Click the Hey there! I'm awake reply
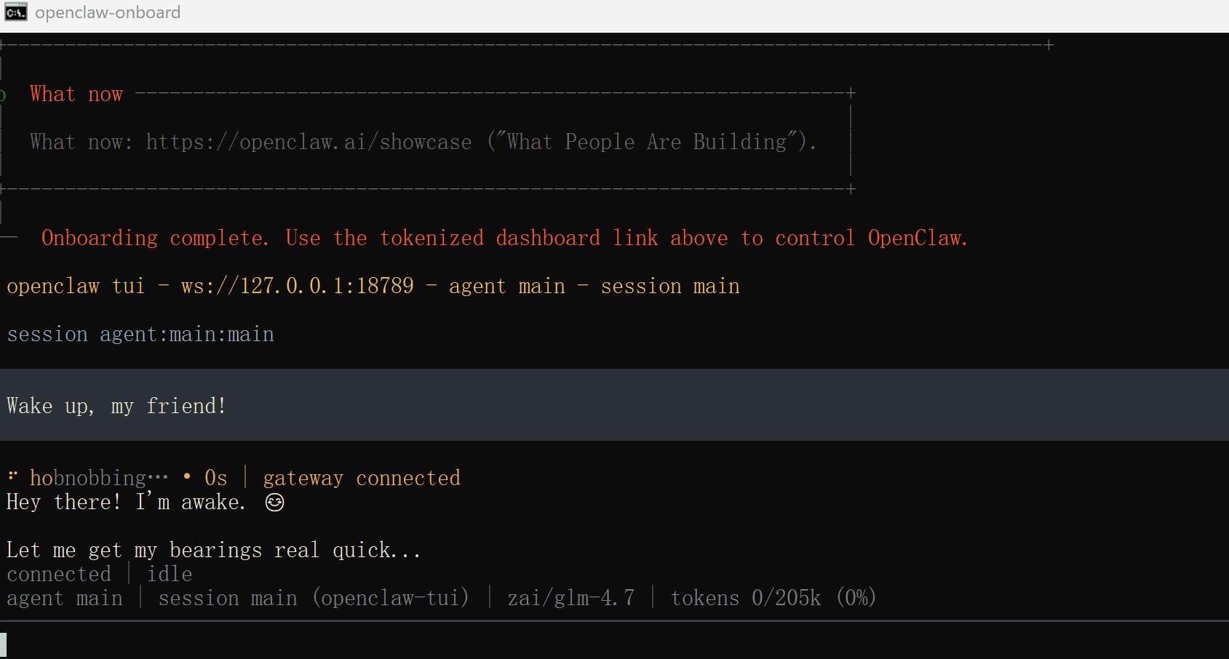Image resolution: width=1229 pixels, height=659 pixels. (x=126, y=502)
